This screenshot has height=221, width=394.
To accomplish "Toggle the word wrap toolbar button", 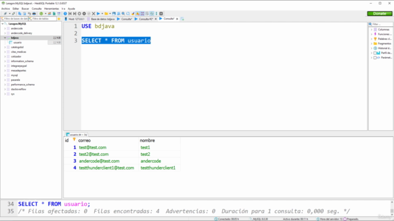I will click(x=147, y=14).
